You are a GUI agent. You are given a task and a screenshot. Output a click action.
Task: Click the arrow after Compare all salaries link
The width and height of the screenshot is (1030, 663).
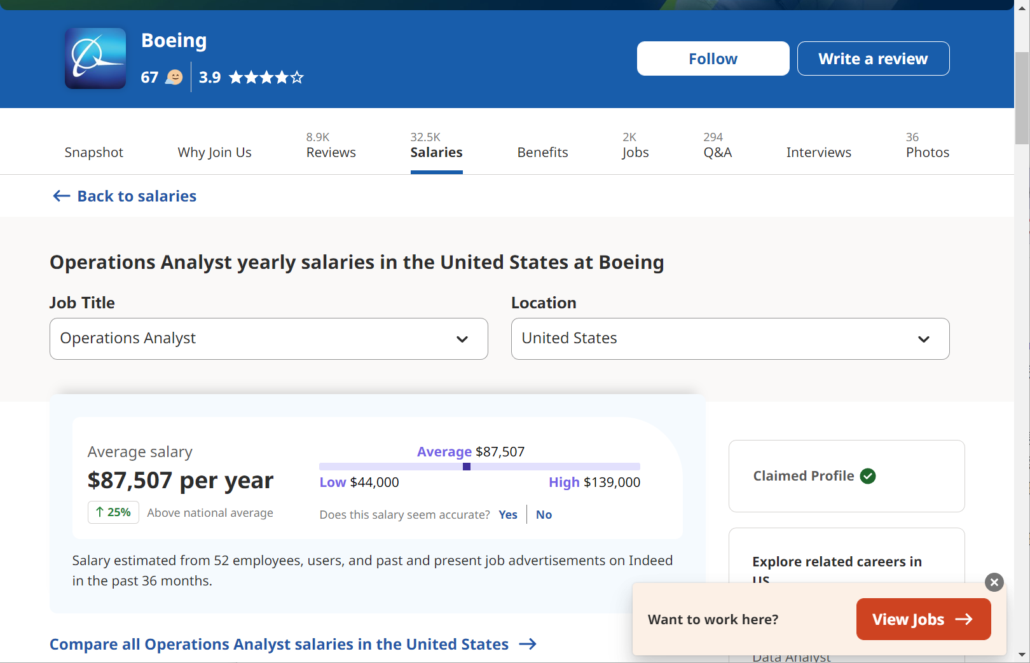pos(528,644)
